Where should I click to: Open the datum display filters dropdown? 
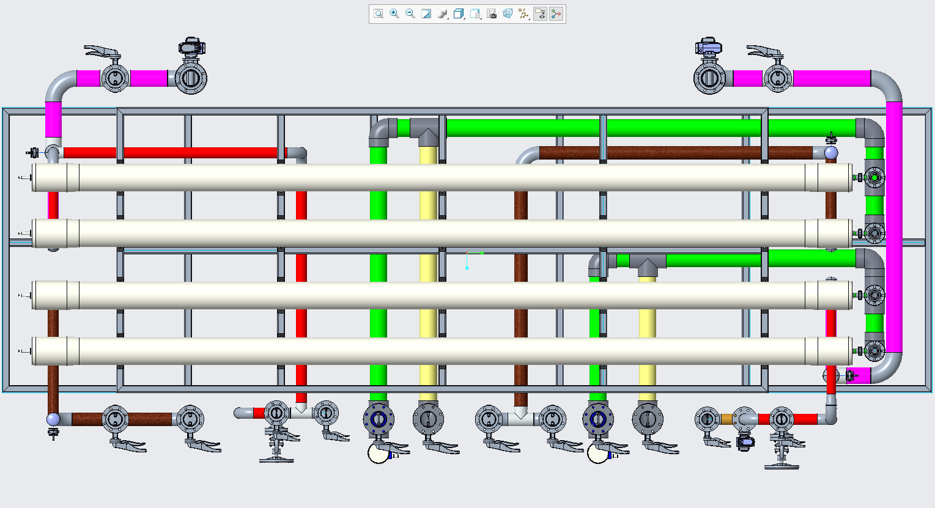pos(524,13)
